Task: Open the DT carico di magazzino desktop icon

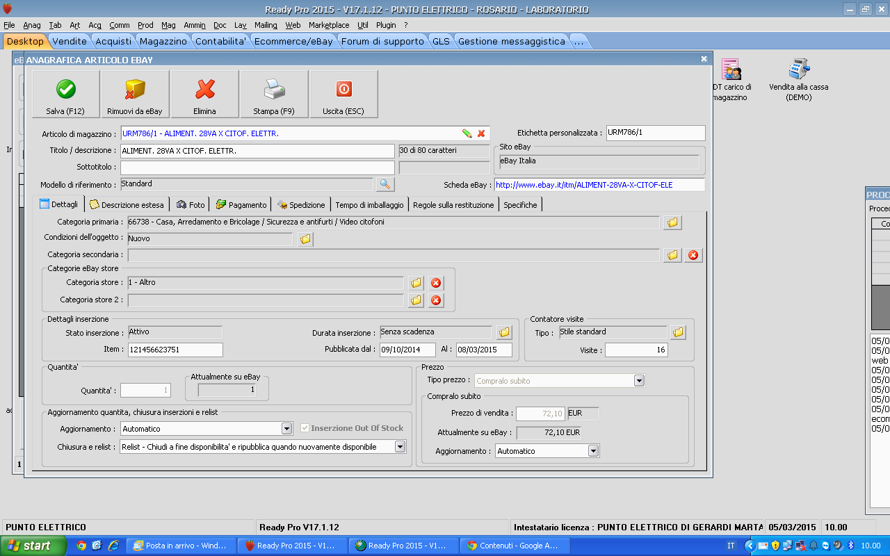Action: pos(731,81)
